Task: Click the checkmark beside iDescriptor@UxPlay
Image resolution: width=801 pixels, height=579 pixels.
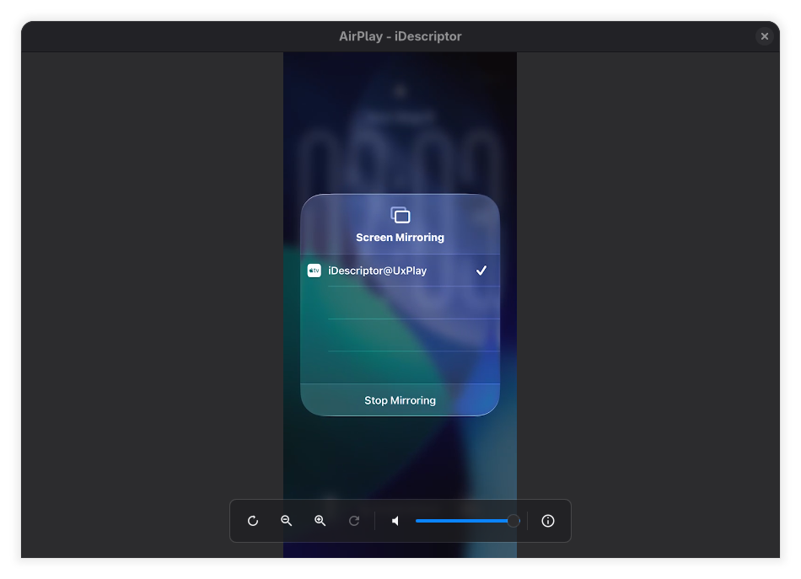Action: (x=481, y=271)
